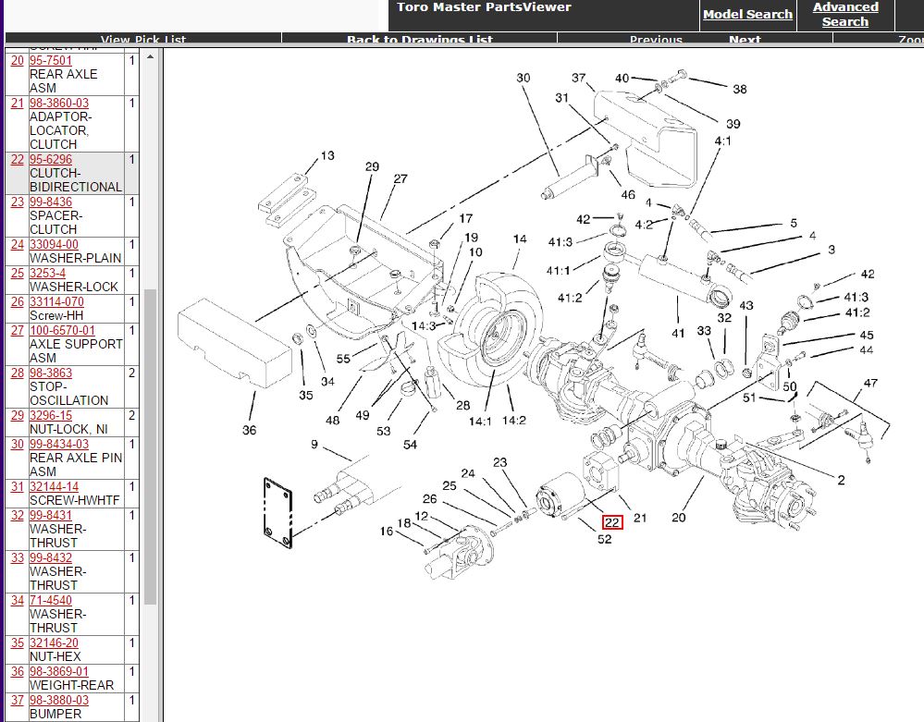
Task: Select reference number 37 in parts list
Action: click(17, 700)
